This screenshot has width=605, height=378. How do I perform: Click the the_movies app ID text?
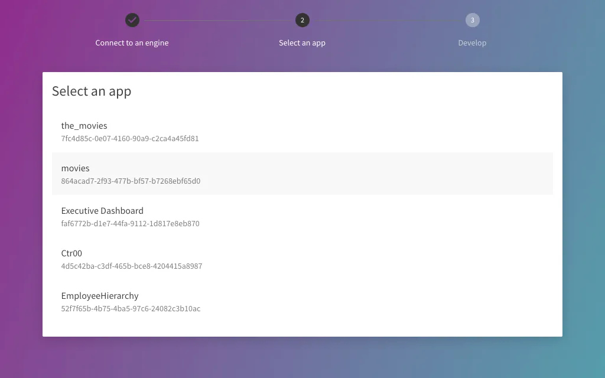130,138
